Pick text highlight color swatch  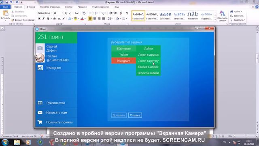point(76,19)
